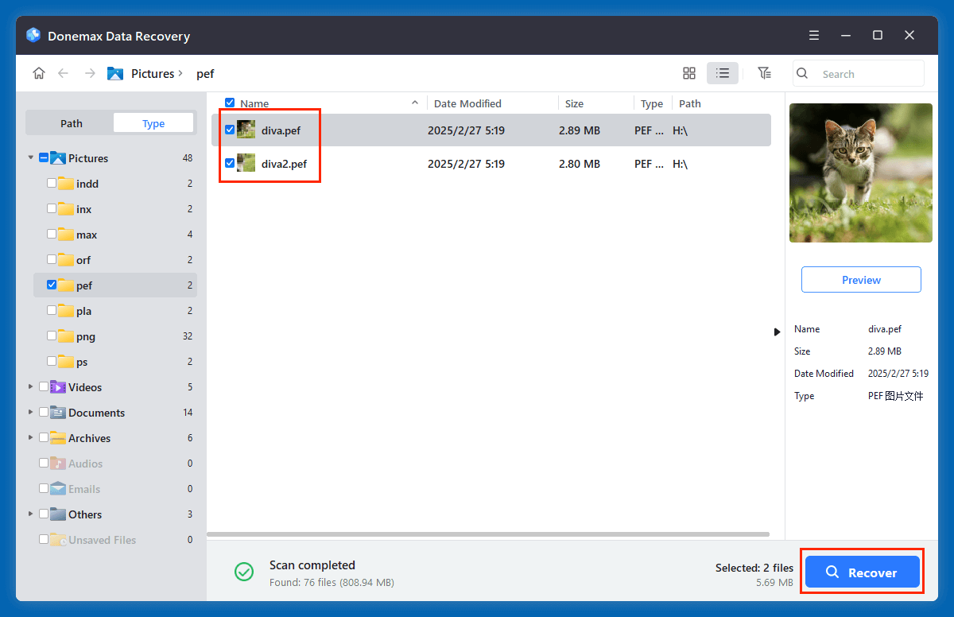Screen dimensions: 954x617
Task: Uncheck the diva2.pef file checkbox
Action: (230, 164)
